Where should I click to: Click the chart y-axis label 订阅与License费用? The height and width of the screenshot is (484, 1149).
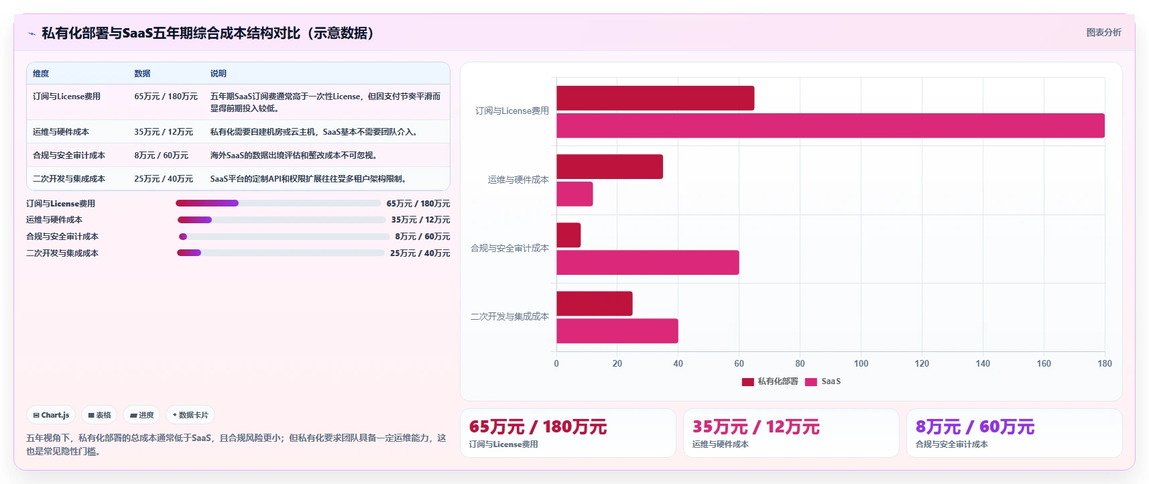click(x=512, y=111)
